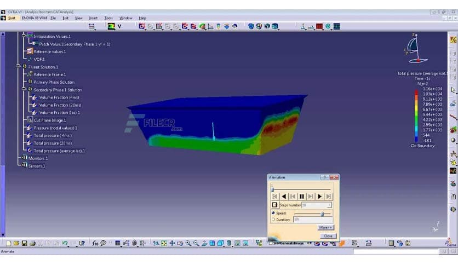Open the Tools menu
458x265 pixels.
(108, 18)
